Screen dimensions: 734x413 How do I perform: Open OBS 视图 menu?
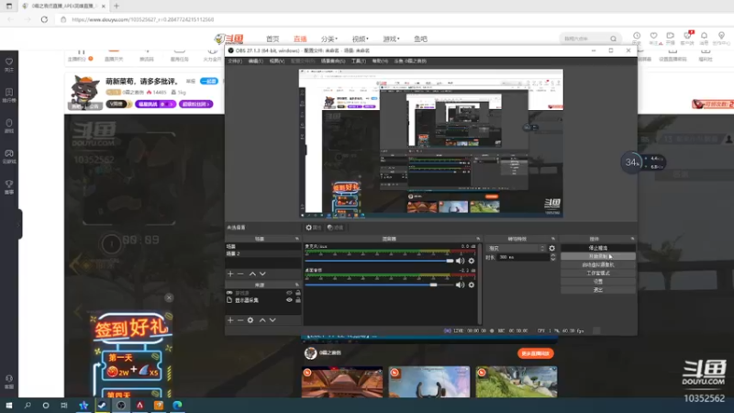(x=276, y=61)
